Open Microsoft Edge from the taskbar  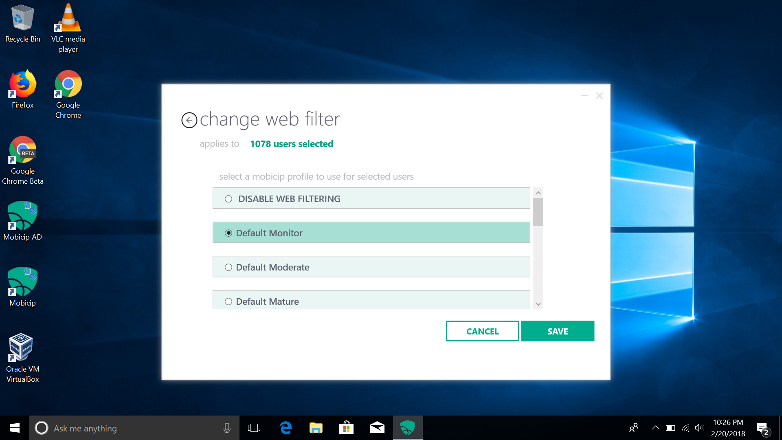[286, 428]
